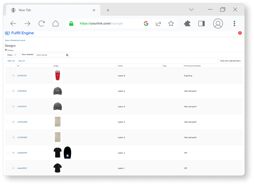Open row actions for supers_6 design
The height and width of the screenshot is (185, 254).
coord(13,91)
